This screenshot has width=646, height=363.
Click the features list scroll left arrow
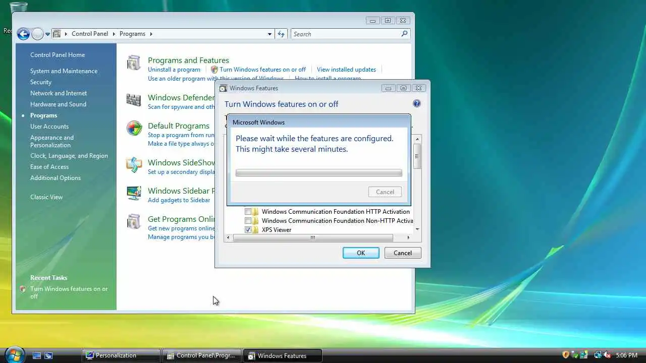point(228,237)
